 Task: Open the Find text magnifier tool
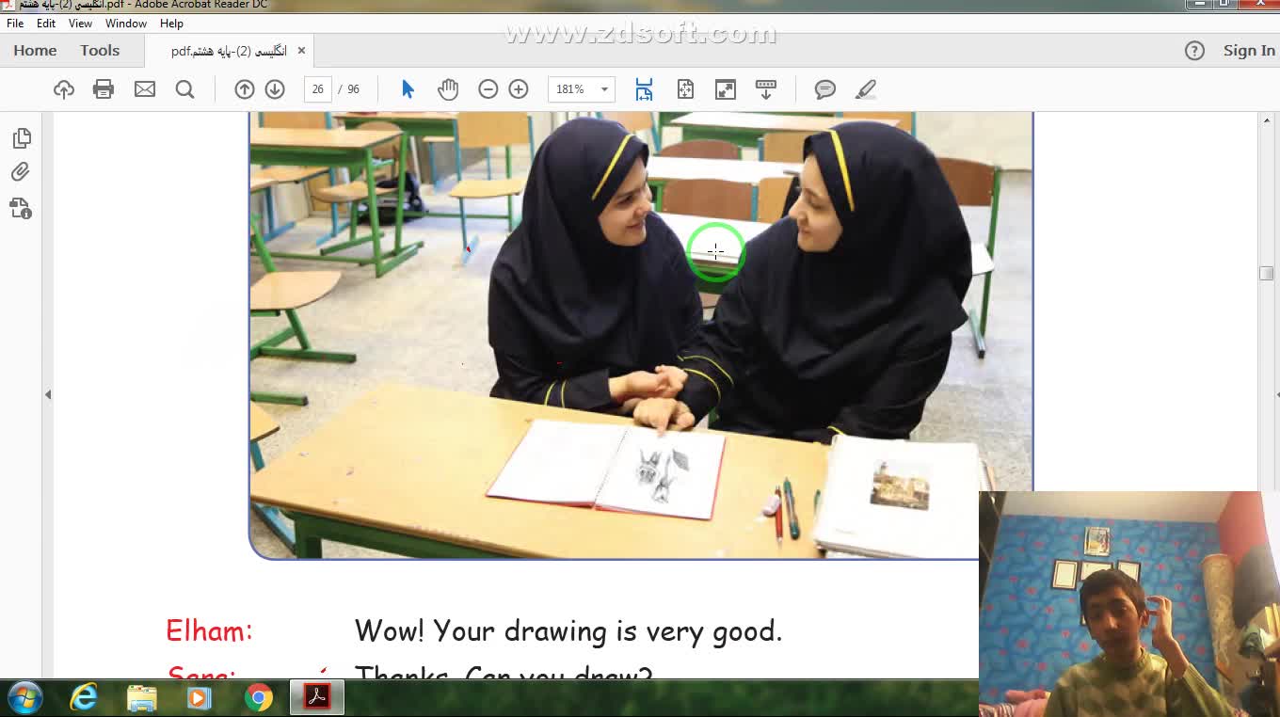pos(184,89)
